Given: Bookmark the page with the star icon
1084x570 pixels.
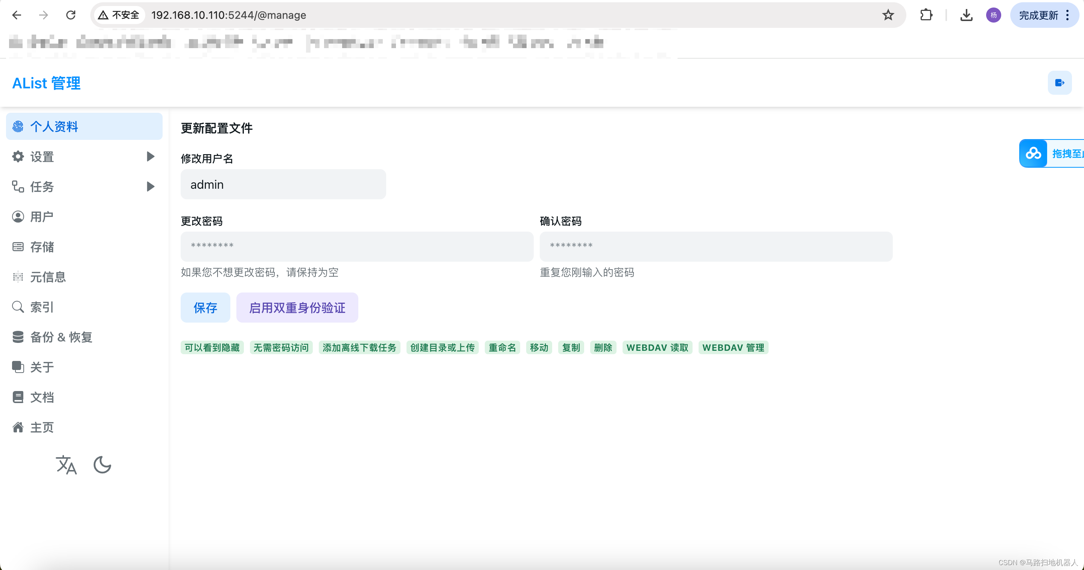Looking at the screenshot, I should coord(888,15).
